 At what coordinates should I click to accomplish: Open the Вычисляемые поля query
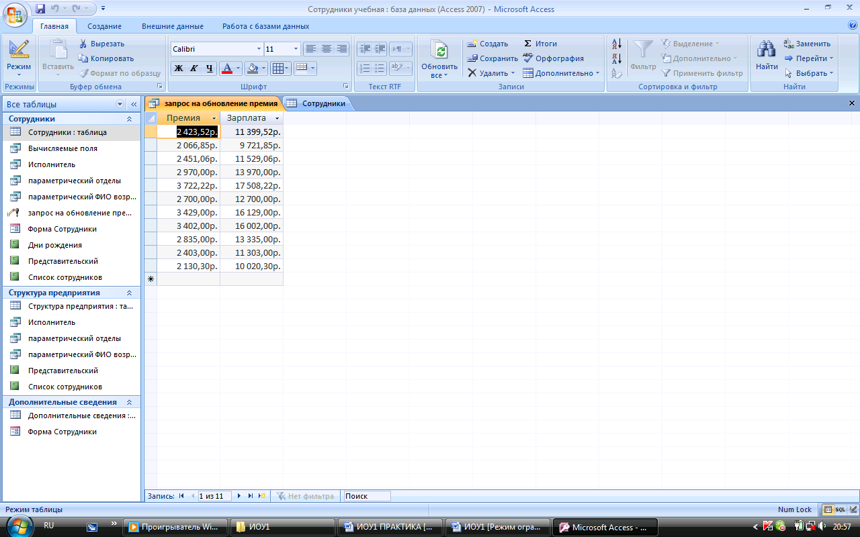(x=71, y=148)
